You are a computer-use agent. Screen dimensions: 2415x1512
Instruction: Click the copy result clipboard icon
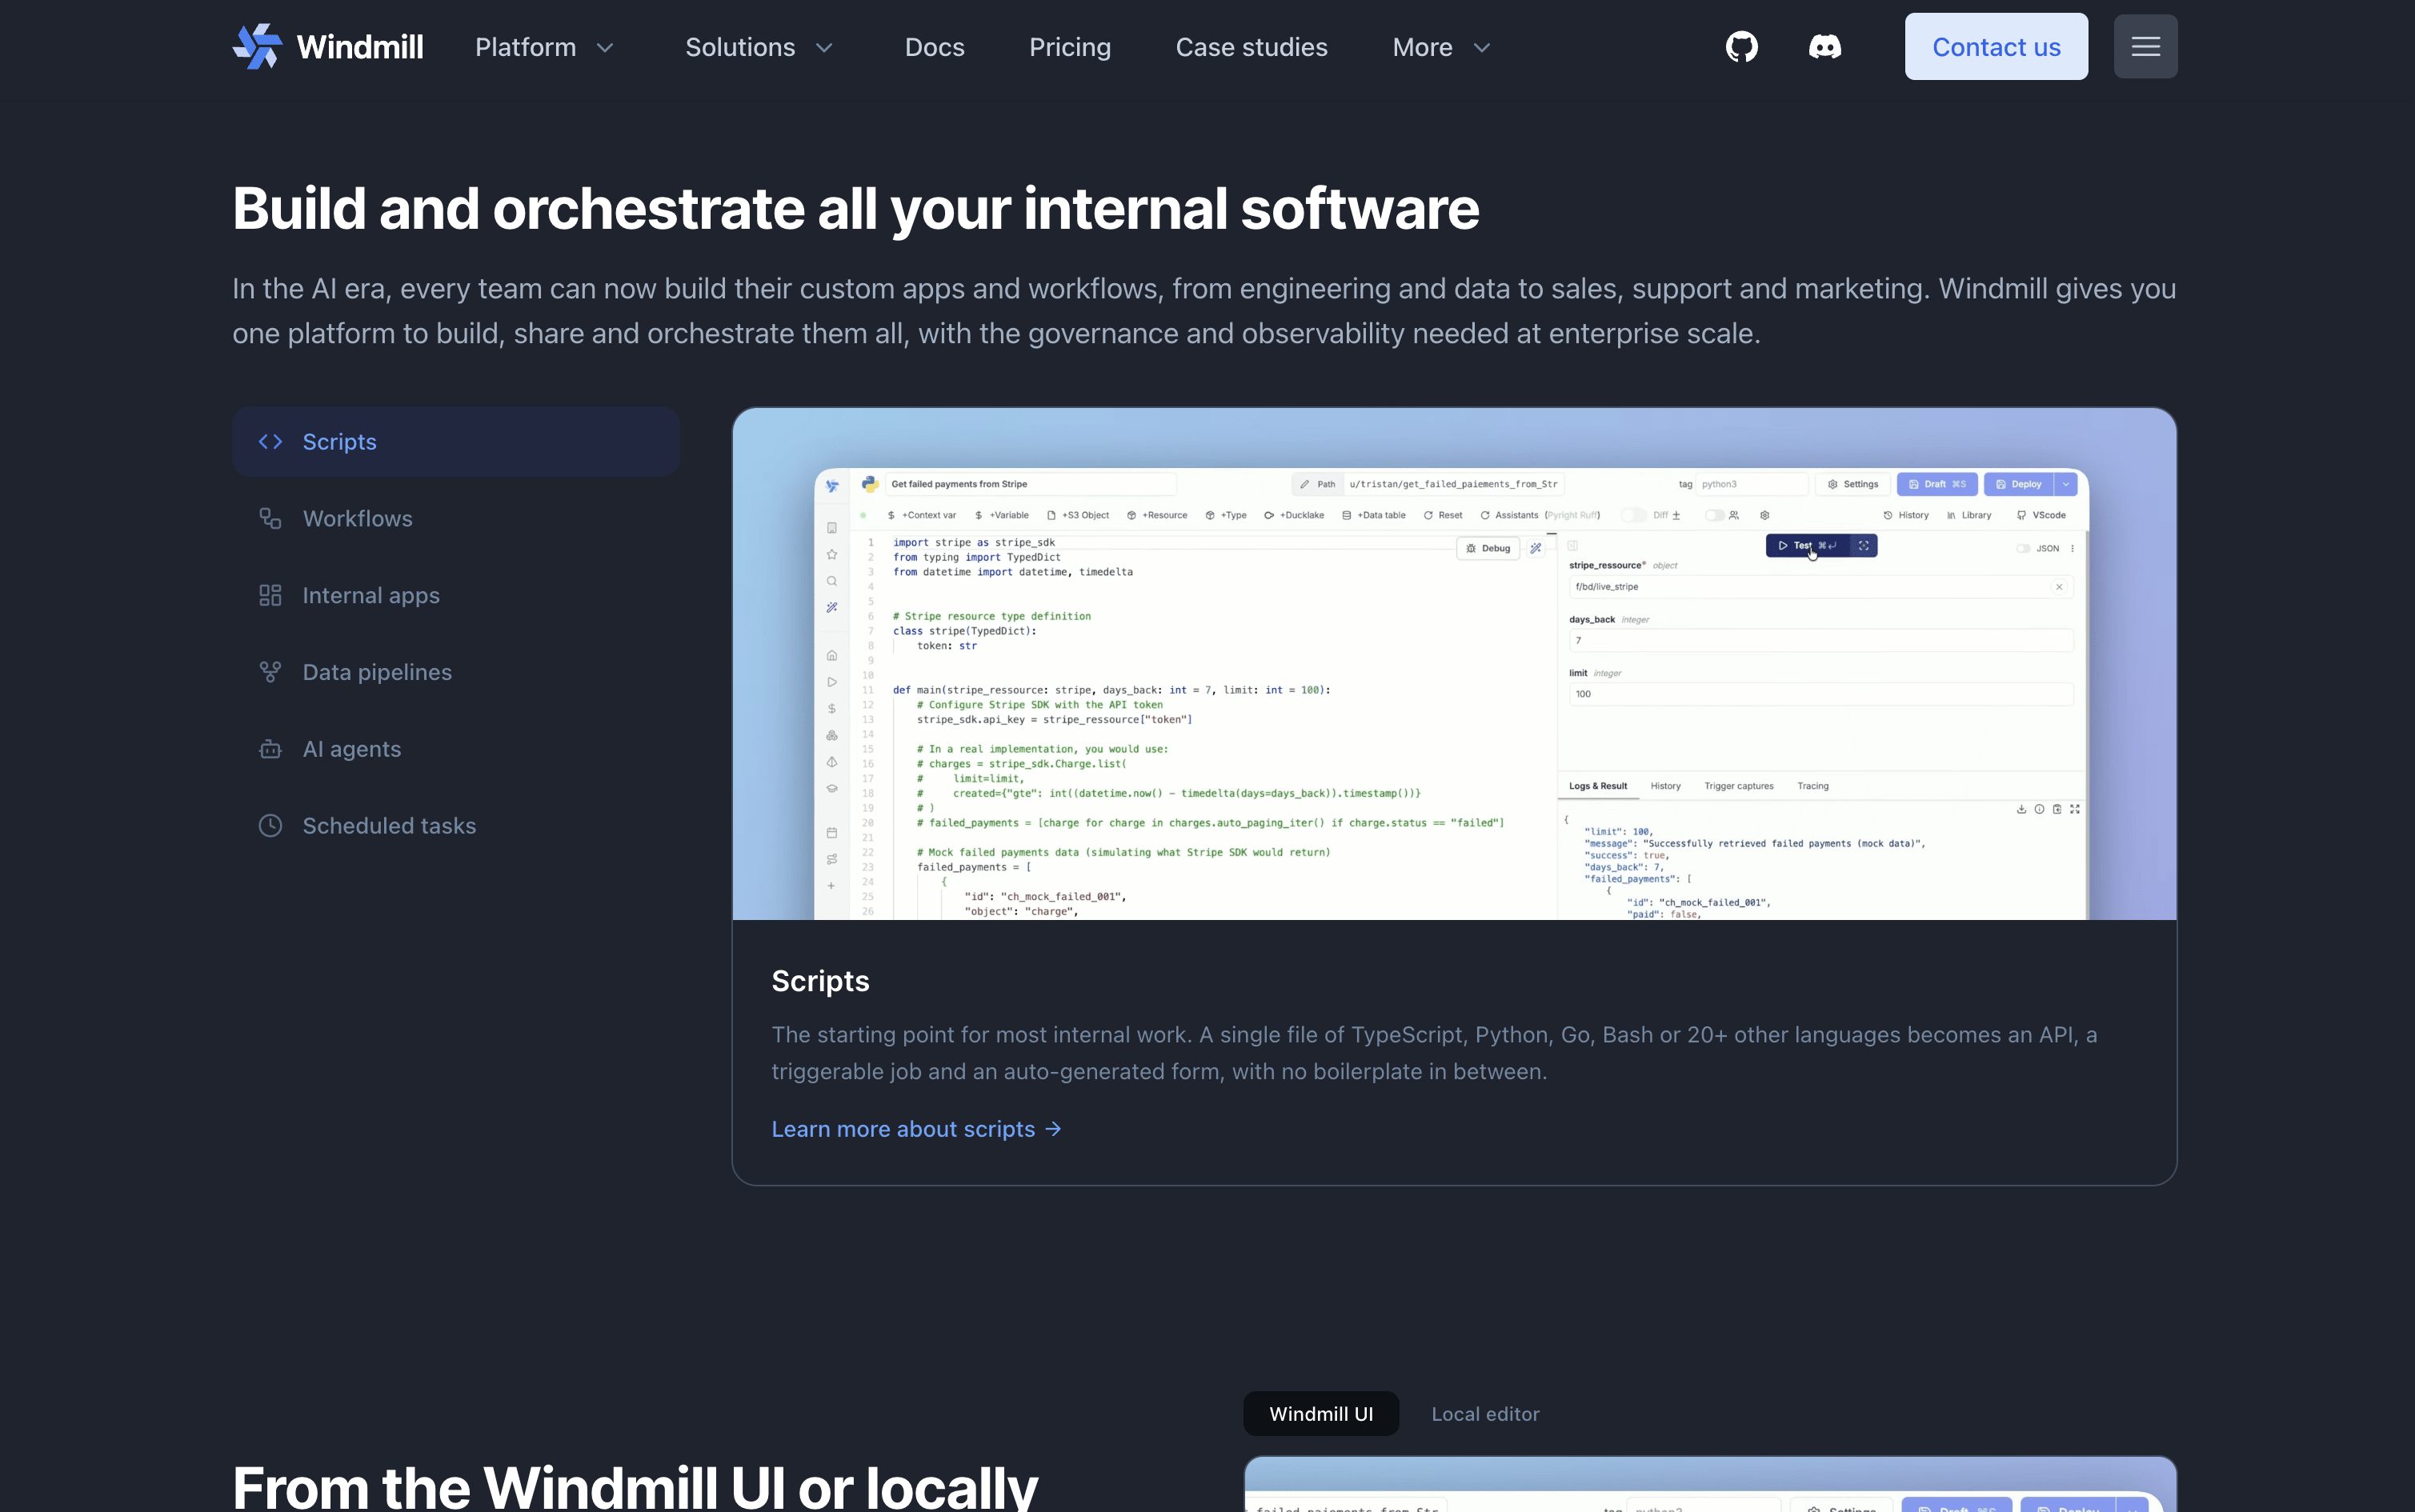pyautogui.click(x=2057, y=809)
